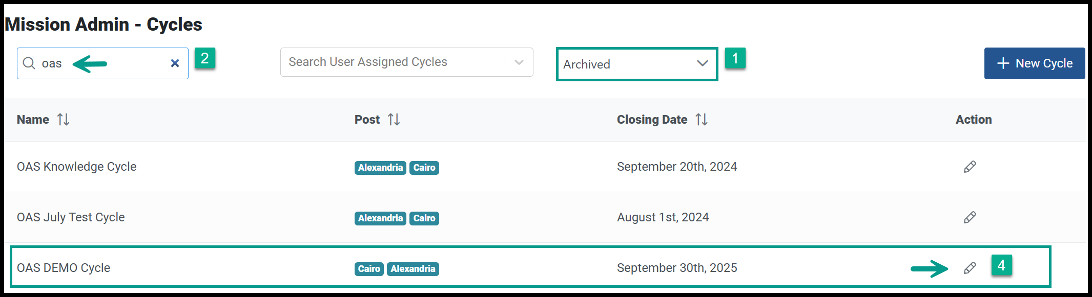This screenshot has height=297, width=1092.
Task: Click the Archived dropdown chevron arrow
Action: coord(703,63)
